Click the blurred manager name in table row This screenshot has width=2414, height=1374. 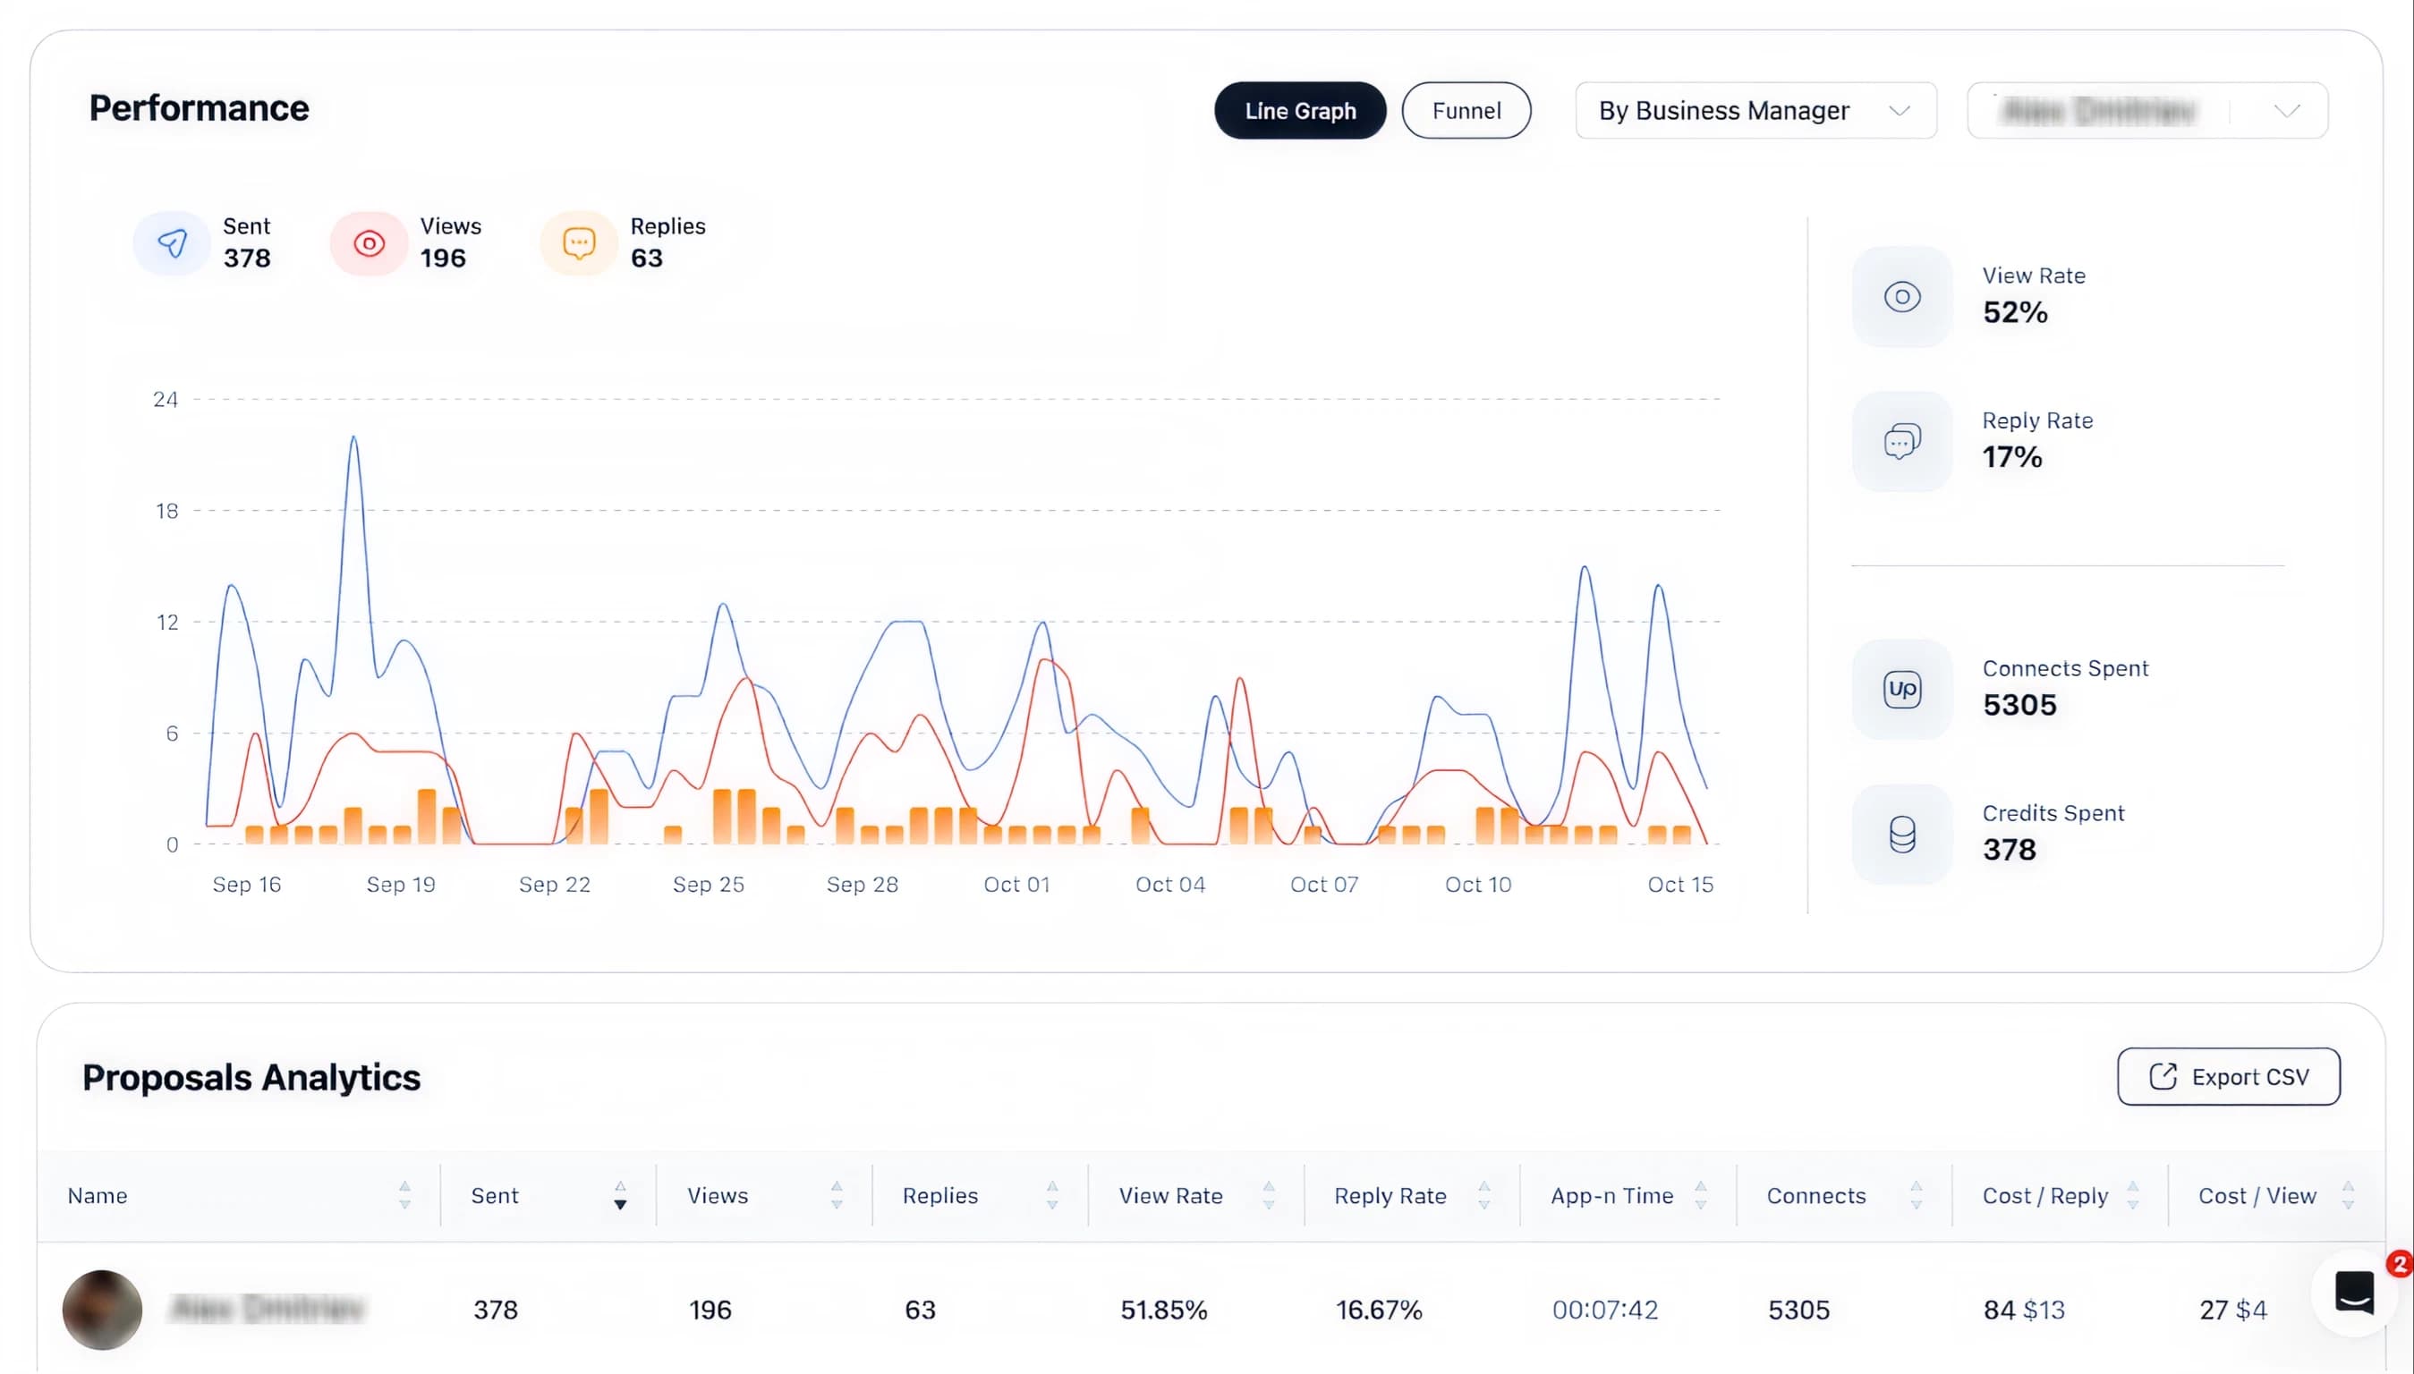tap(267, 1309)
